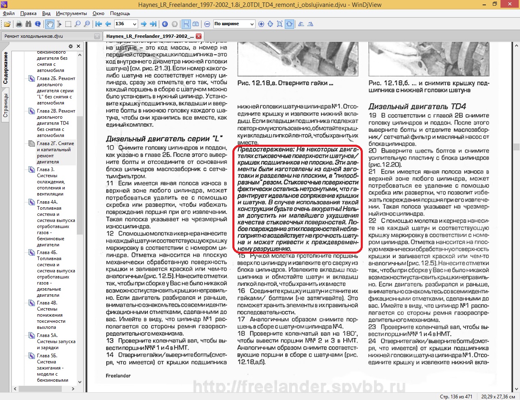Rotate the page left
The image size is (520, 400).
301,24
